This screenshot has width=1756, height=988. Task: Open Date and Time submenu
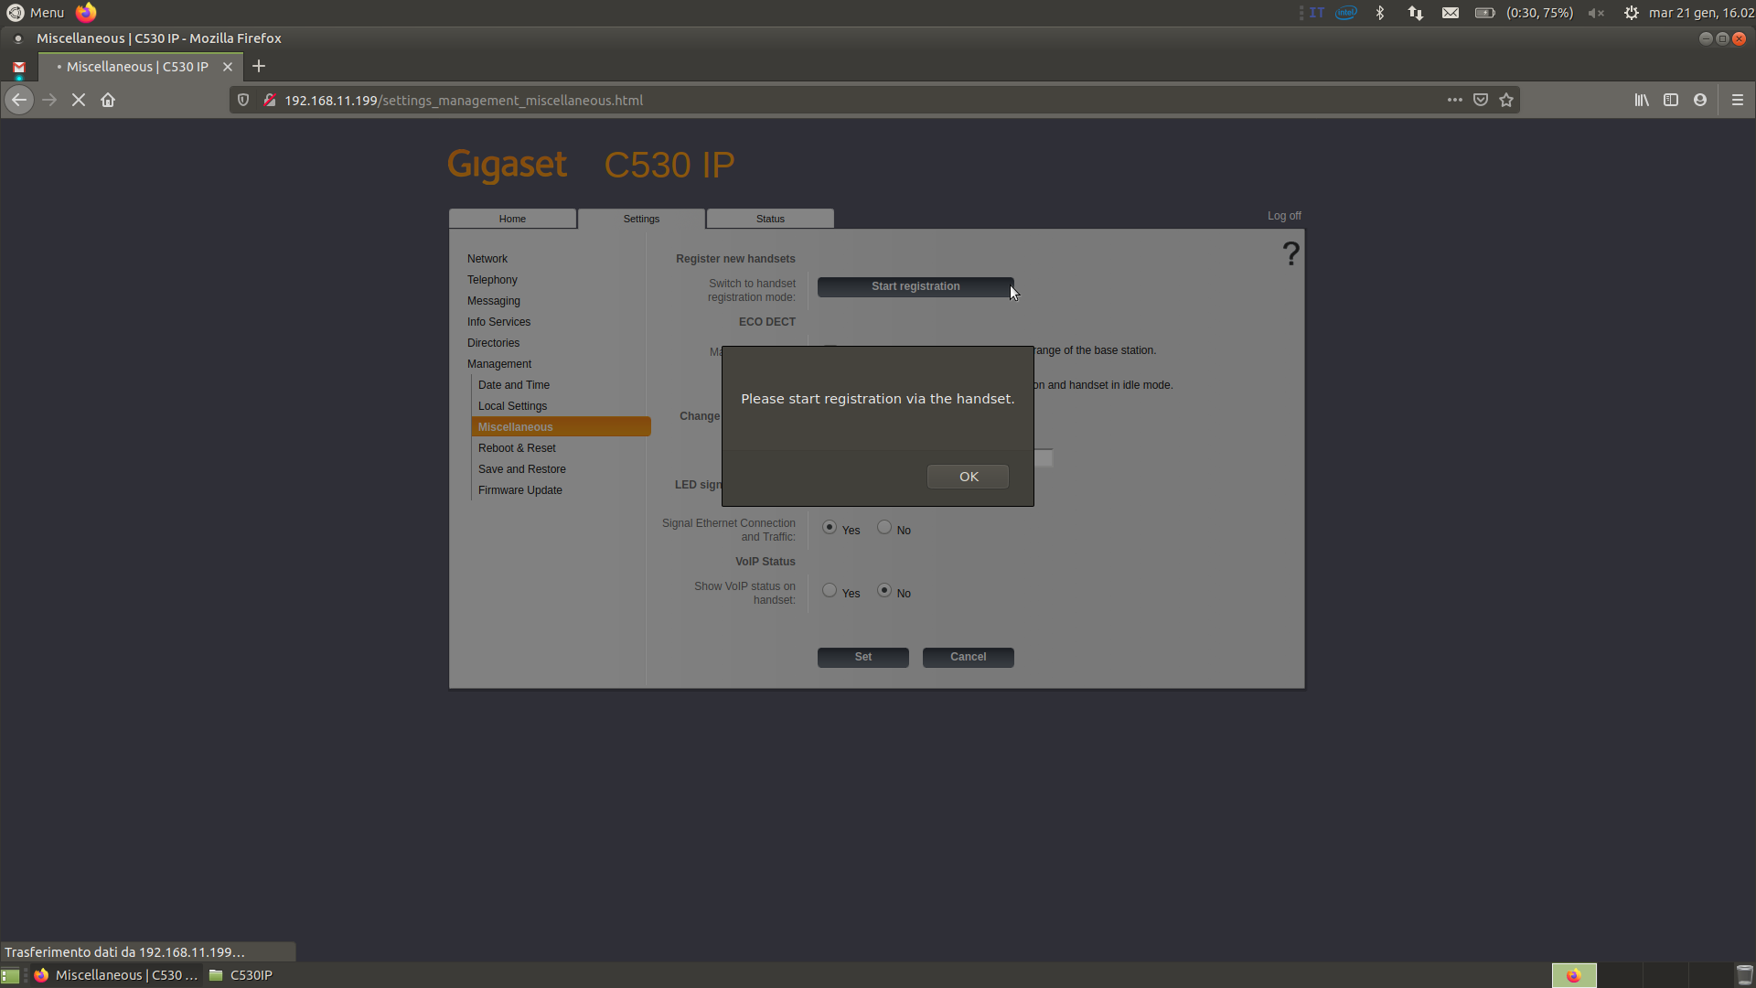(x=514, y=385)
